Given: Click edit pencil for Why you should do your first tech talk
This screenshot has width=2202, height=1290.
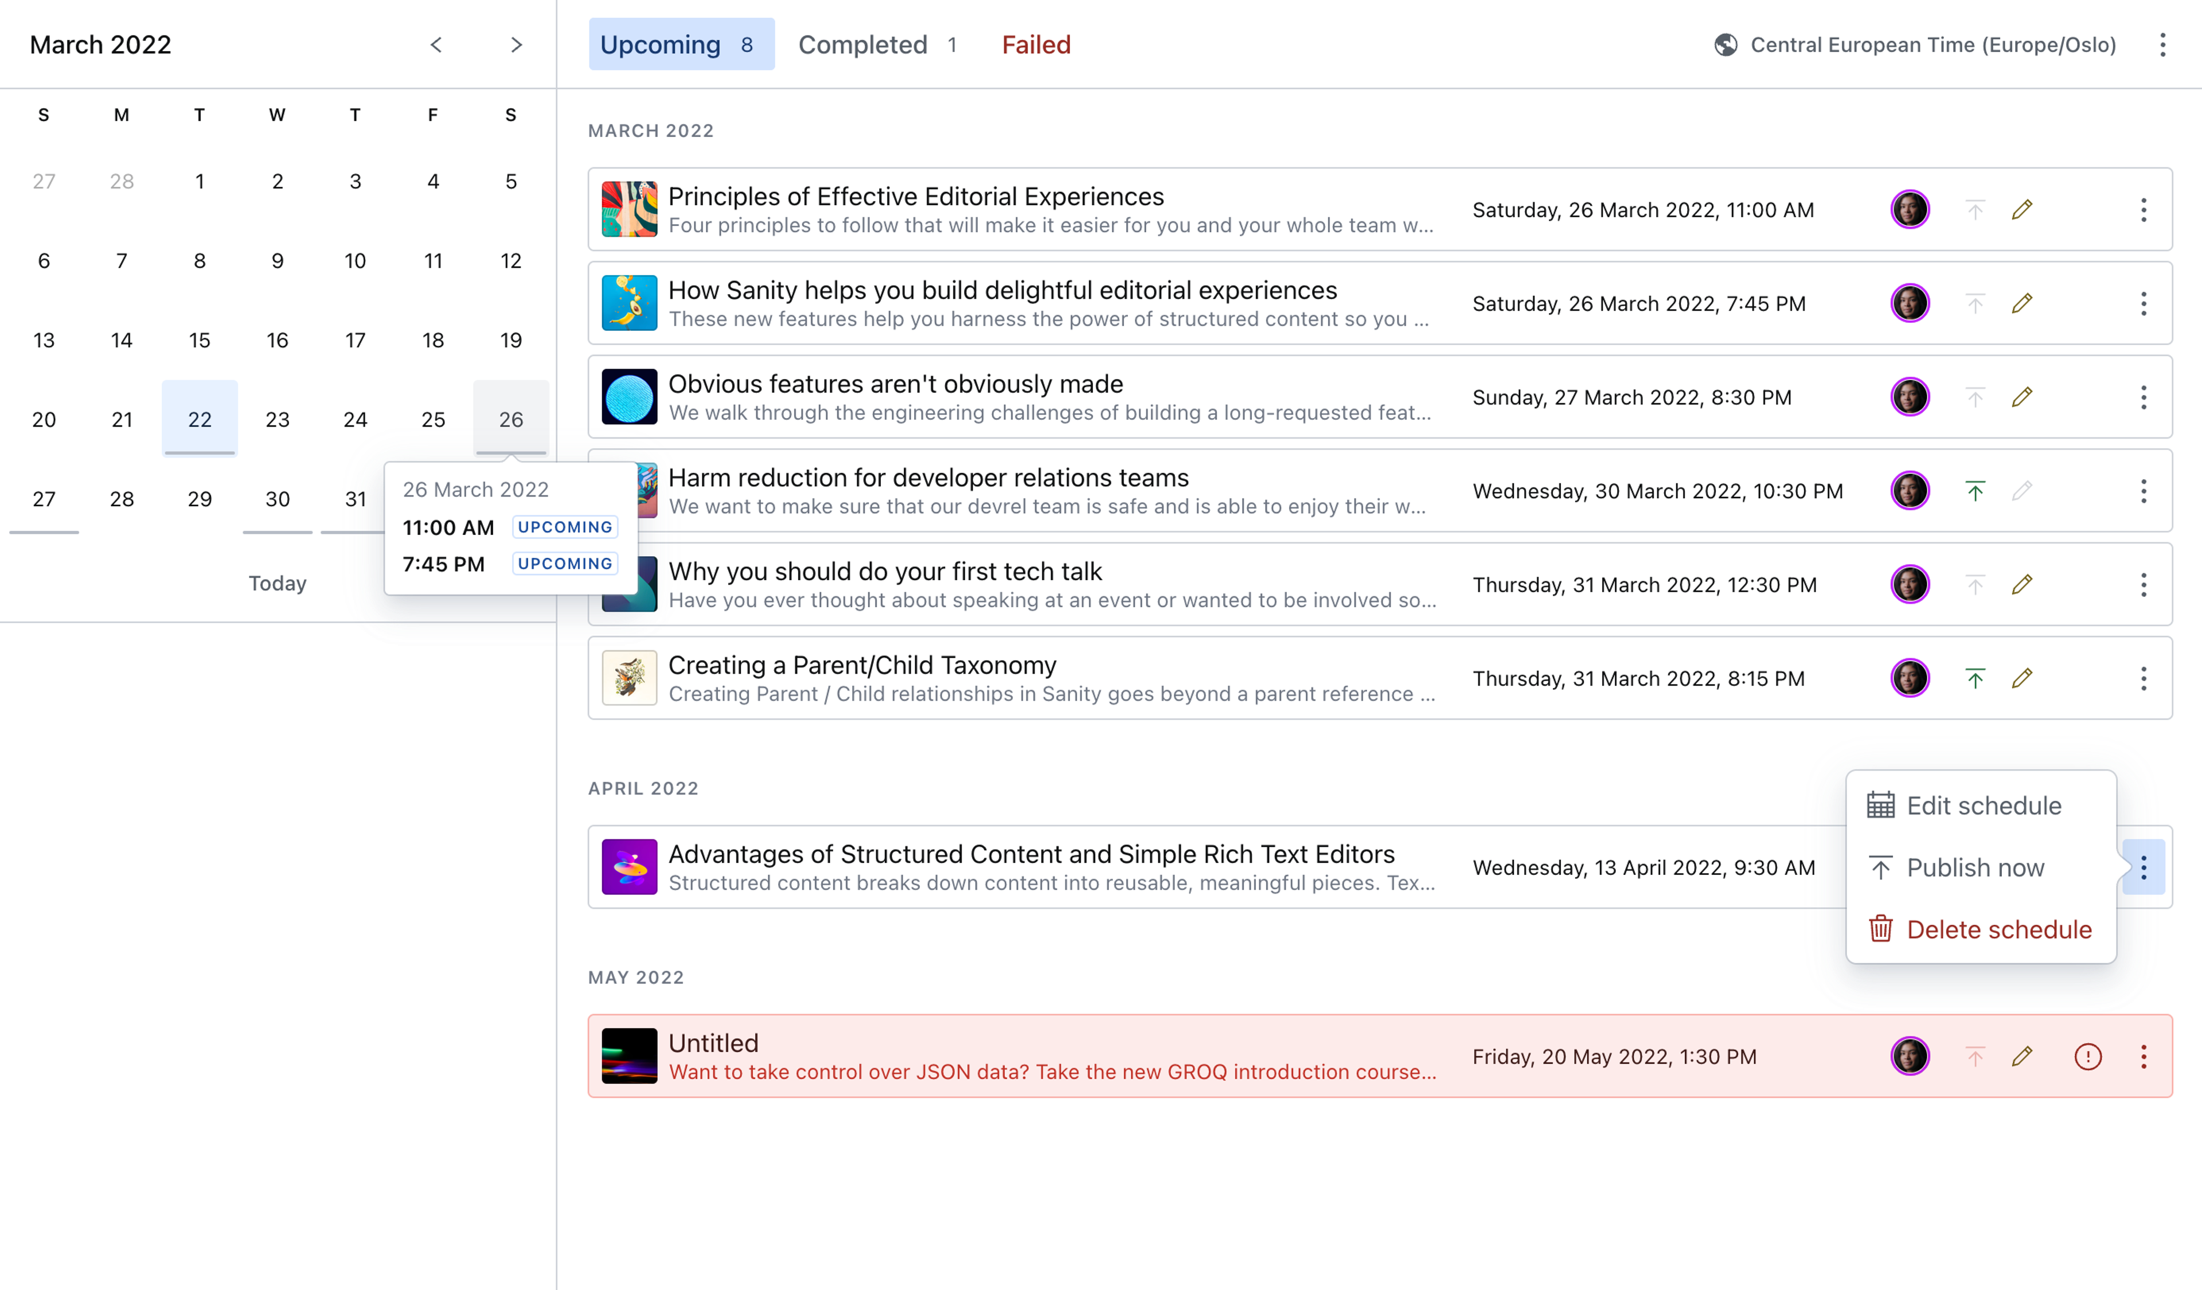Looking at the screenshot, I should (2021, 584).
